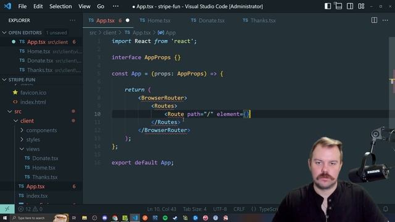Click the unsaved dot on App.tsx tab
Screen dimensions: 395x222
128,20
